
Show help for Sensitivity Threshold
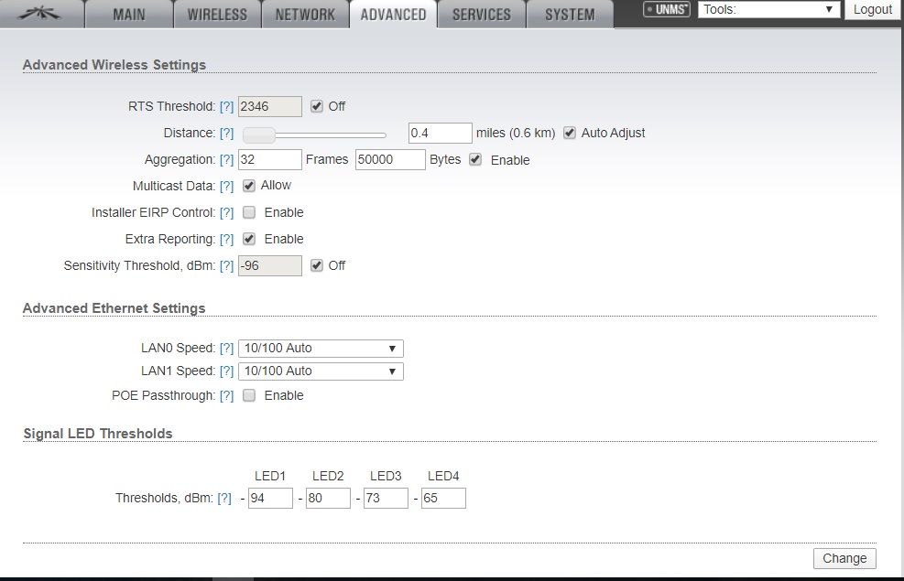226,266
